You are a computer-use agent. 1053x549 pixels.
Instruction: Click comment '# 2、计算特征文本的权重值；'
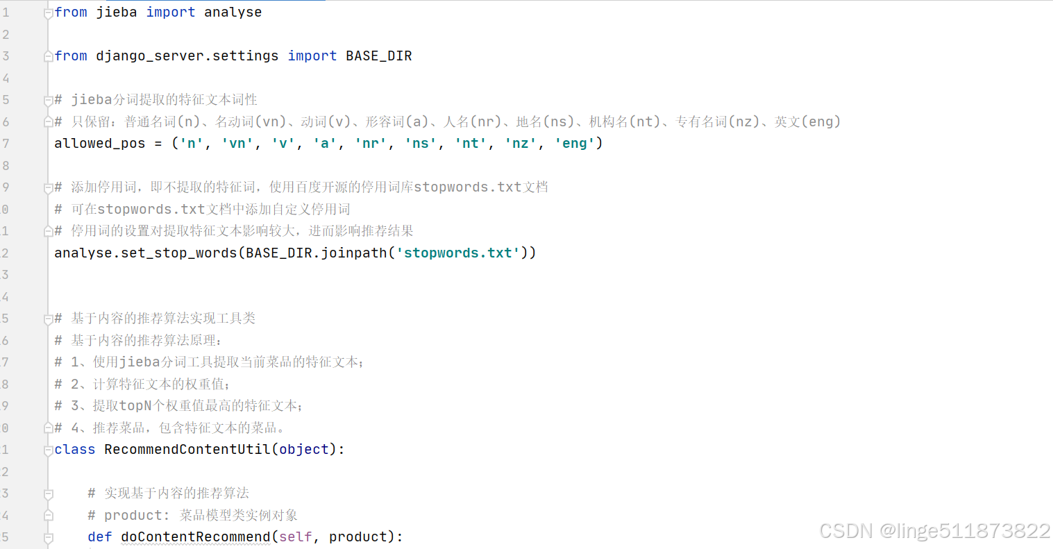point(142,384)
